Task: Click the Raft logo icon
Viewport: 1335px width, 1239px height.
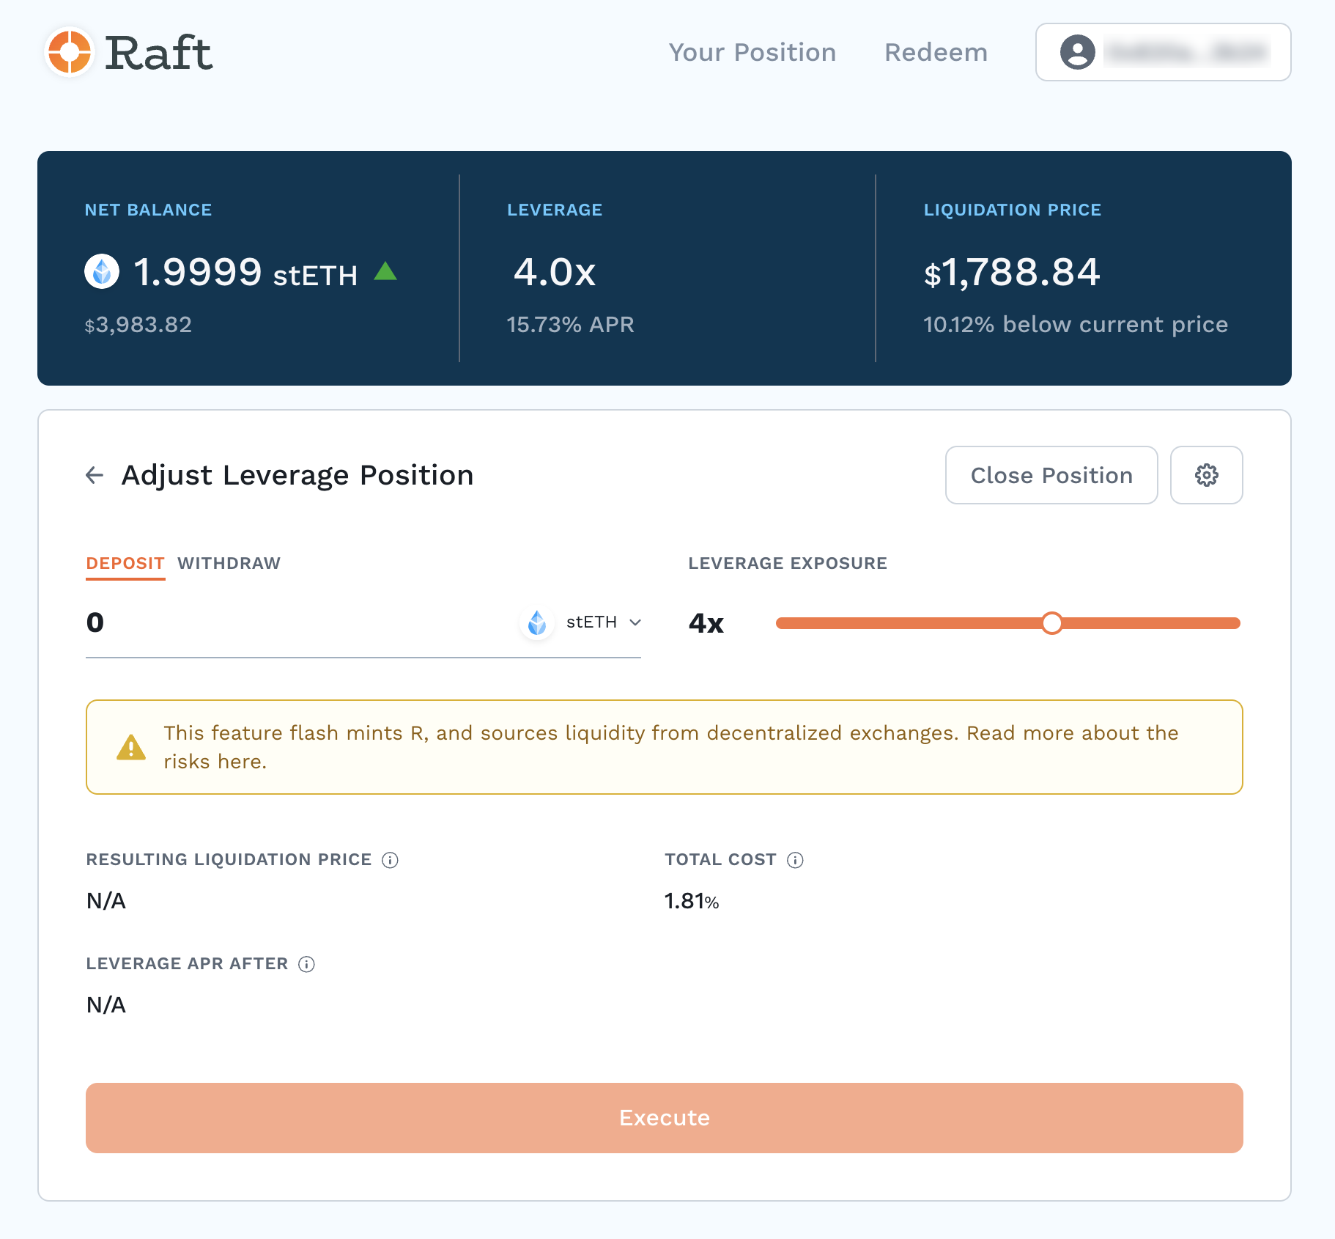Action: click(70, 52)
